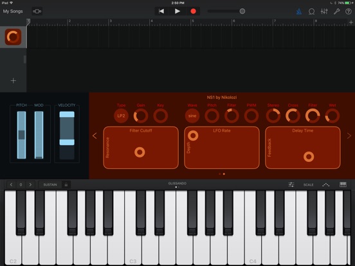This screenshot has width=355, height=266.
Task: Click the LFO PWM knob
Action: point(251,116)
